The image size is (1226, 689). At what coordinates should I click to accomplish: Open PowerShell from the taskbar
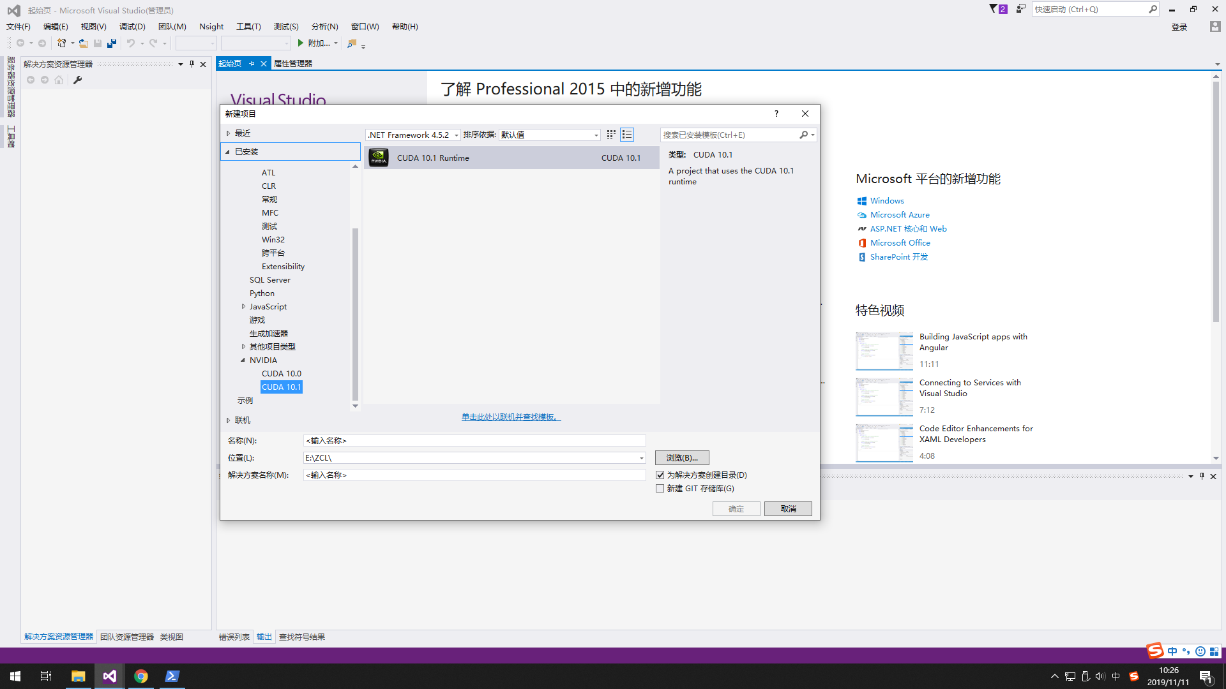pos(172,676)
